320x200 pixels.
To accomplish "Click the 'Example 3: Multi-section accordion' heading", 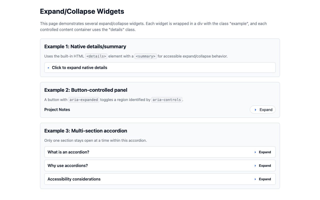I will pyautogui.click(x=86, y=131).
